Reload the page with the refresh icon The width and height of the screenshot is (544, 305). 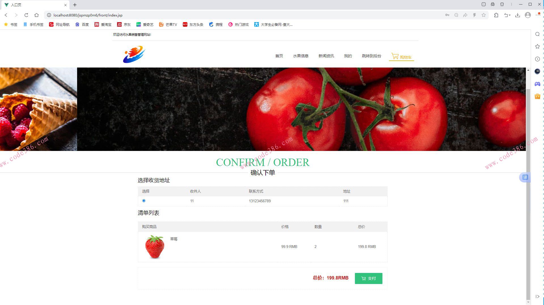pos(26,15)
